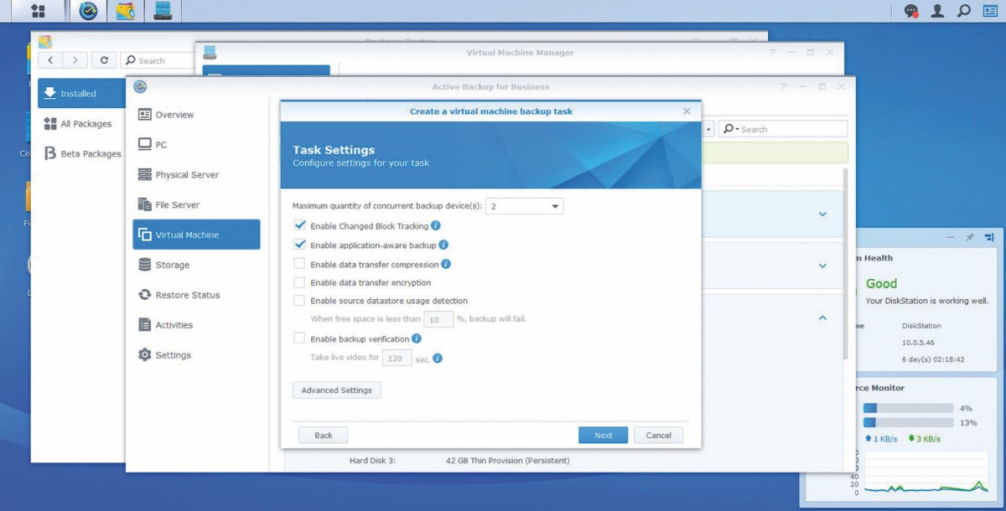Show info for Enable Changed Block Tracking
This screenshot has height=511, width=1006.
pos(436,226)
